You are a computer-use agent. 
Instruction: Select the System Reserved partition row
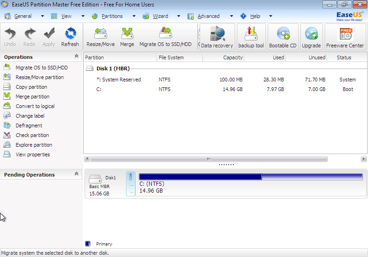pyautogui.click(x=225, y=80)
